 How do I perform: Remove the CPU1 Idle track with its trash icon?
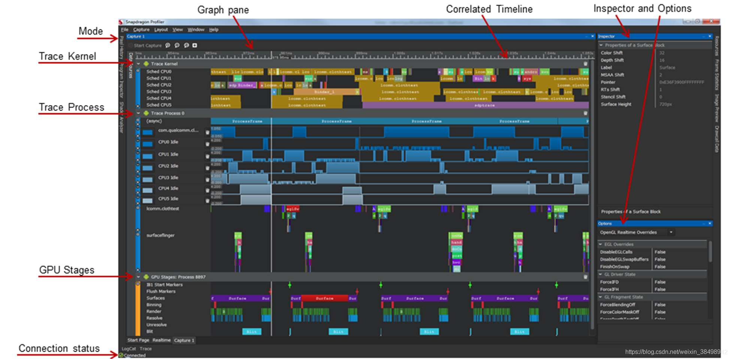(x=207, y=156)
